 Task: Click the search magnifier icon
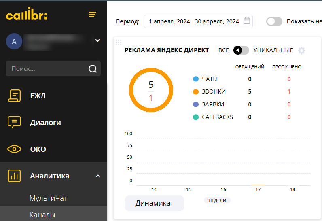pyautogui.click(x=93, y=68)
